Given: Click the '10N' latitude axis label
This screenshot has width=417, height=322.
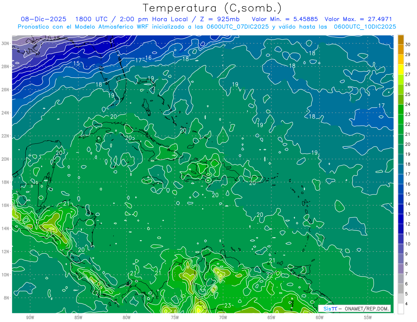Looking at the screenshot, I should (5, 274).
